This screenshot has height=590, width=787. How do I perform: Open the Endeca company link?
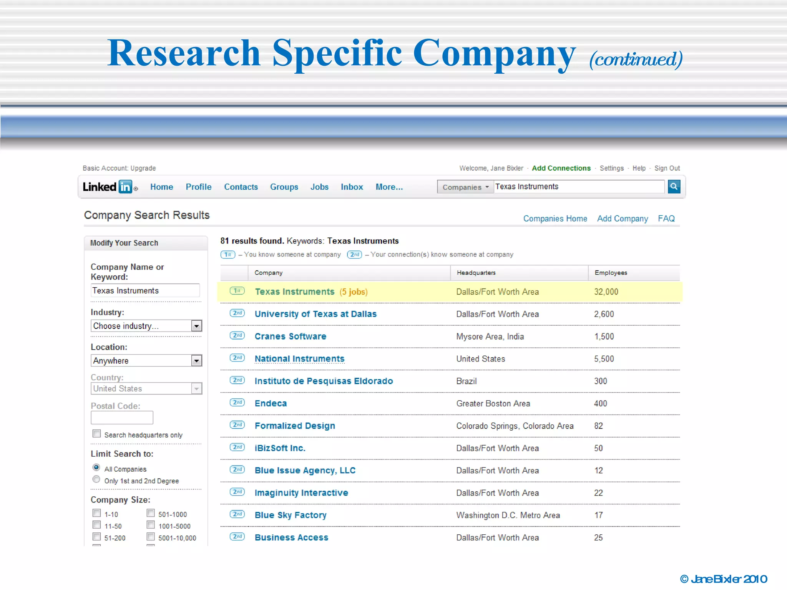(x=271, y=403)
